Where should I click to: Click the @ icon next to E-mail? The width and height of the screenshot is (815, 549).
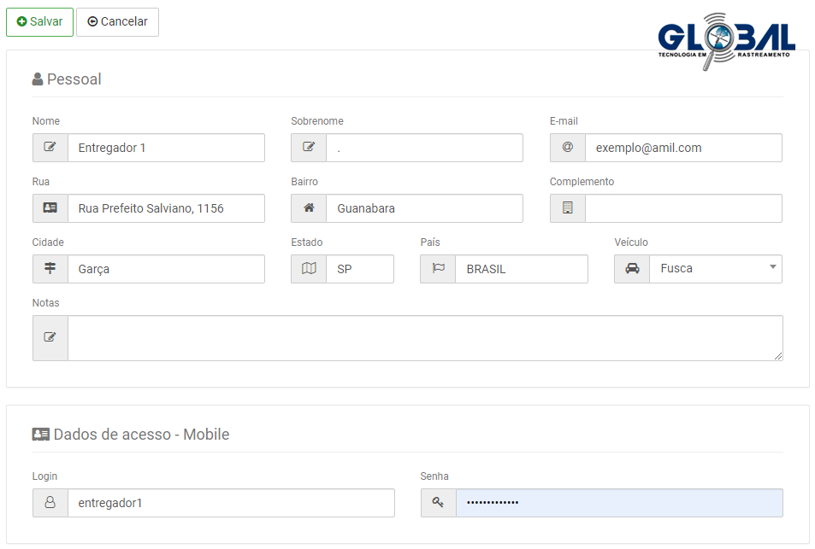click(567, 148)
